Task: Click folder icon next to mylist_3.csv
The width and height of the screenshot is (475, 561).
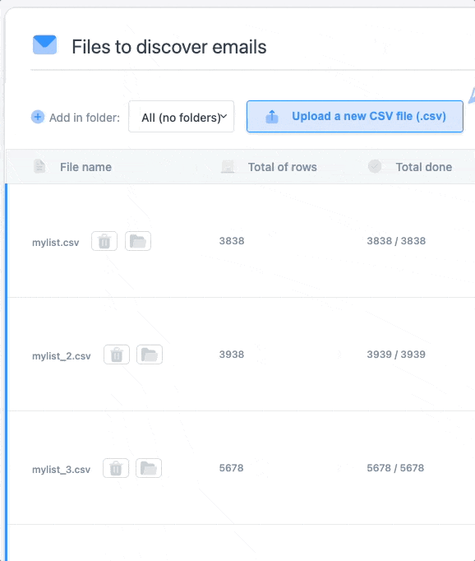Action: tap(149, 468)
